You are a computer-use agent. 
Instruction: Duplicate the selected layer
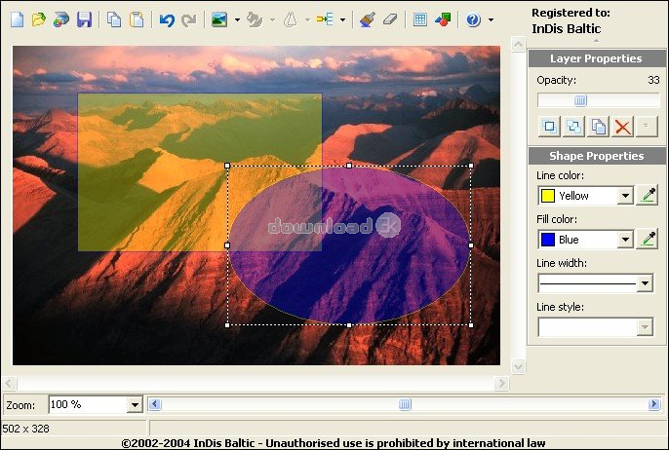[598, 127]
